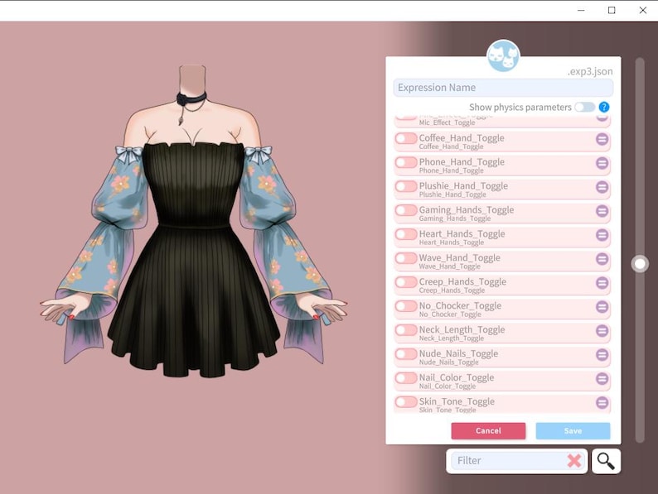Click the .exp3.json extension label
Screen dimensions: 658x494
590,72
